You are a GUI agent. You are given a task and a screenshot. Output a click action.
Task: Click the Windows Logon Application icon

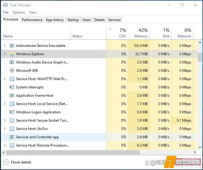(x=12, y=112)
